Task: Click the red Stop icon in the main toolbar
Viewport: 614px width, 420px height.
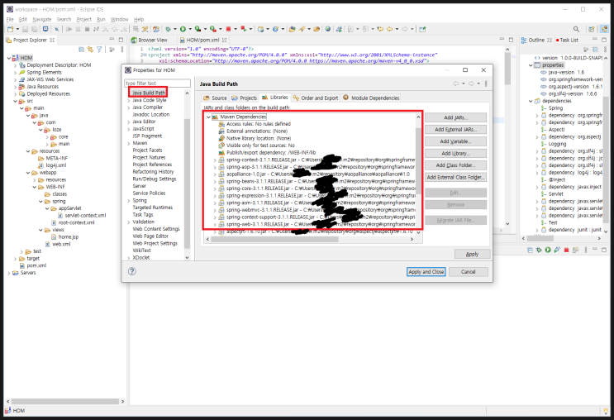Action: pyautogui.click(x=228, y=29)
